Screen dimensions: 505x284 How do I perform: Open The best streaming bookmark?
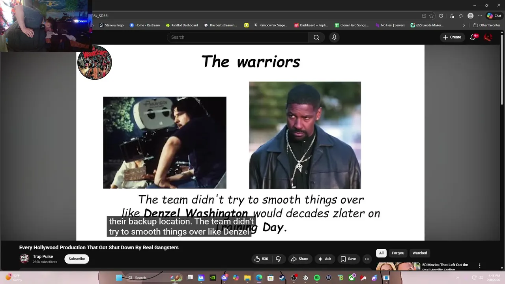click(220, 25)
